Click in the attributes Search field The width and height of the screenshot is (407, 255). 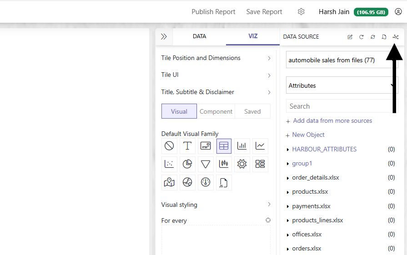[x=342, y=106]
